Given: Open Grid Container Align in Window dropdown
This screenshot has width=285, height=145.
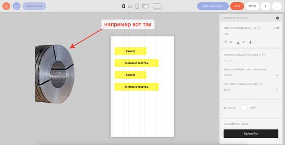Looking at the screenshot, I should click(251, 75).
